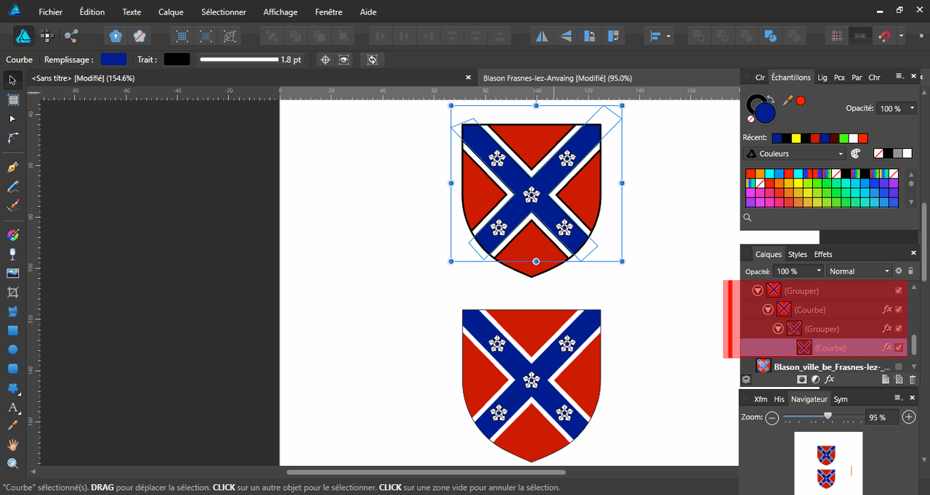The image size is (930, 495).
Task: Collapse the first (Courbe) layer children
Action: 767,309
